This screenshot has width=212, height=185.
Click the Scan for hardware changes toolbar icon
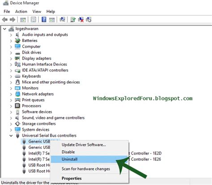coord(62,20)
